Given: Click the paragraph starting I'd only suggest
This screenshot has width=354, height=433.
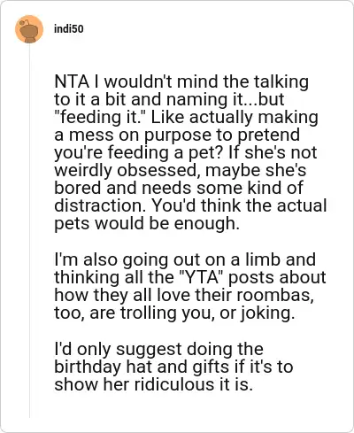Looking at the screenshot, I should 173,367.
